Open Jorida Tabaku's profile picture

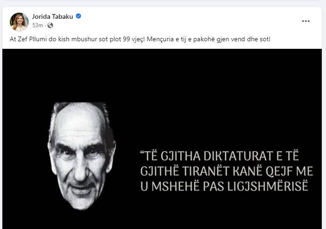(x=19, y=22)
